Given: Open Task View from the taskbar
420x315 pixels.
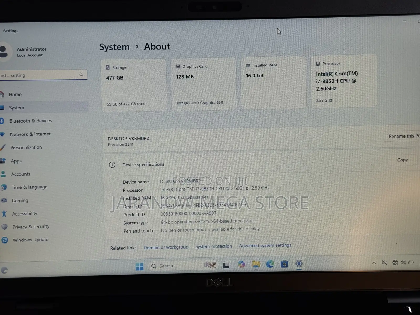Looking at the screenshot, I should point(226,265).
